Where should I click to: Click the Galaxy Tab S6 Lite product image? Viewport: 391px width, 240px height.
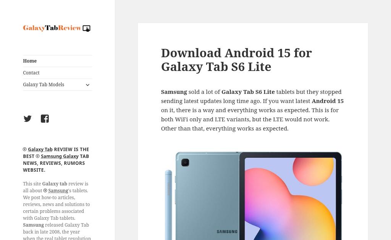click(254, 196)
